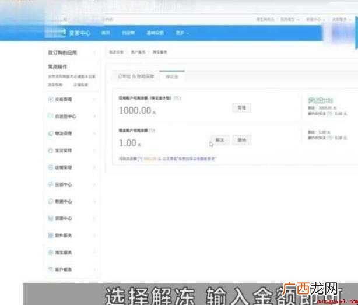Image resolution: width=358 pixels, height=305 pixels.
Task: Click the 常用操作 heading in sidebar
Action: pos(57,66)
